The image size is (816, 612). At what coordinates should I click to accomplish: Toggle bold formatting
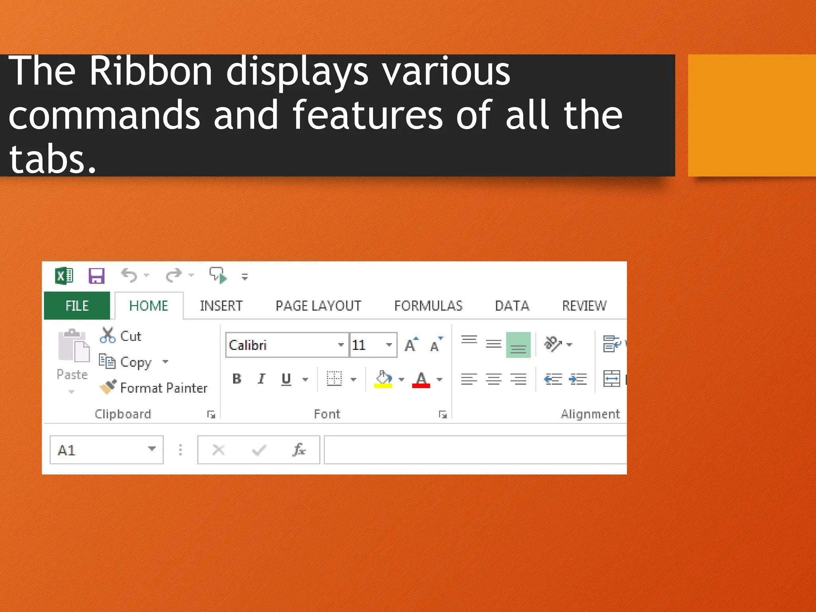coord(237,379)
